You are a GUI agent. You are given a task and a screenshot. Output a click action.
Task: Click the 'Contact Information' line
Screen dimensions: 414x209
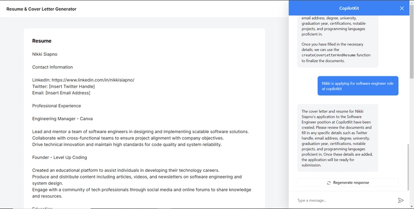point(52,67)
